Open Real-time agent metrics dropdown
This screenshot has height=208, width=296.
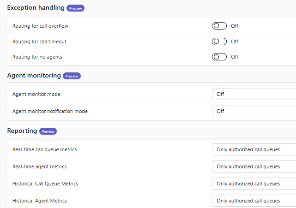(x=254, y=166)
